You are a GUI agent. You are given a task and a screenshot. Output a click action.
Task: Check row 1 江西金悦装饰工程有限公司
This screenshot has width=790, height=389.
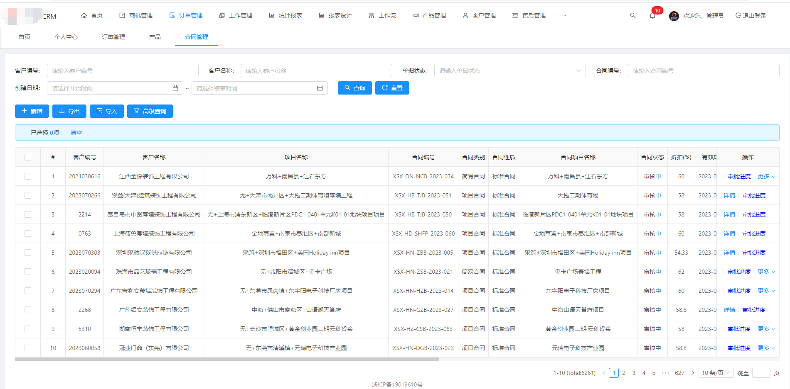(28, 176)
